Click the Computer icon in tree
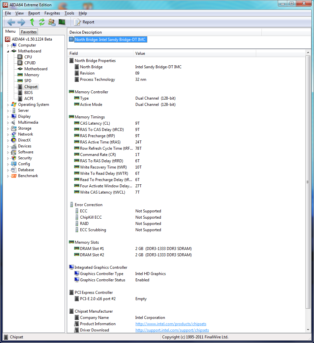Viewport: 314px width, 343px height. point(14,45)
